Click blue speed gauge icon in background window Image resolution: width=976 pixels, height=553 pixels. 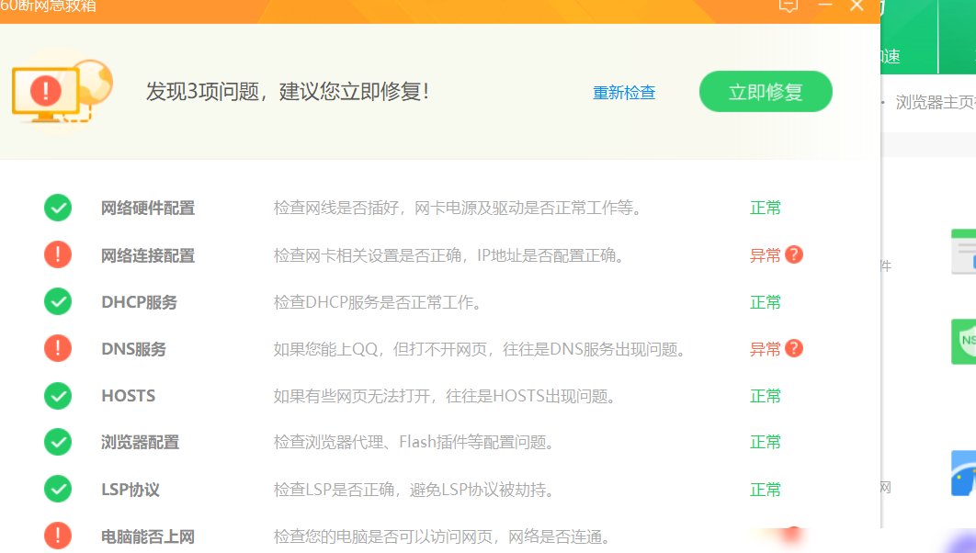pos(964,473)
